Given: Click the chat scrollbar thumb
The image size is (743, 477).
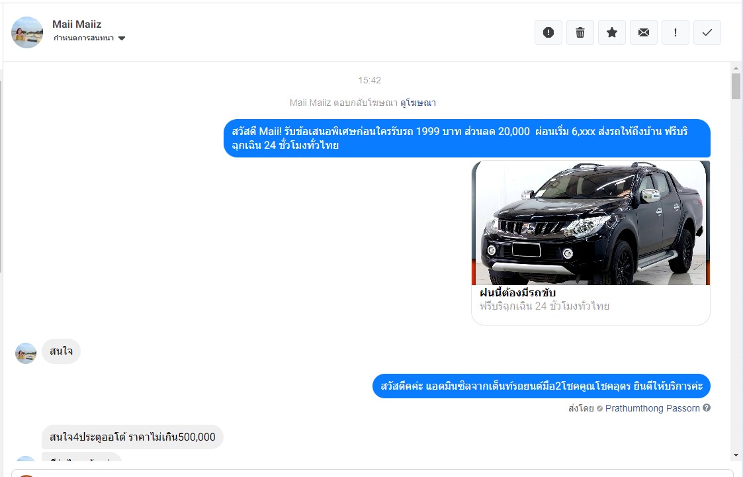Looking at the screenshot, I should 736,87.
